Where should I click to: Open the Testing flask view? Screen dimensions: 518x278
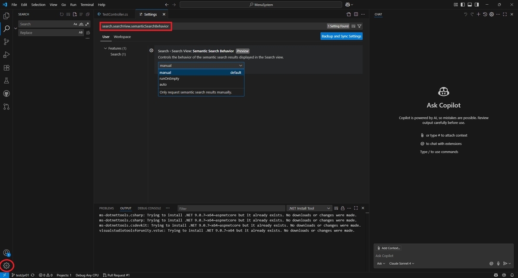[6, 81]
